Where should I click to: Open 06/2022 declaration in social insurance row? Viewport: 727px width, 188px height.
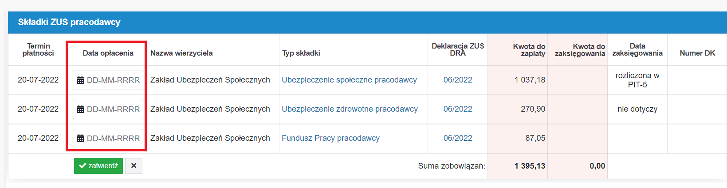pyautogui.click(x=458, y=80)
